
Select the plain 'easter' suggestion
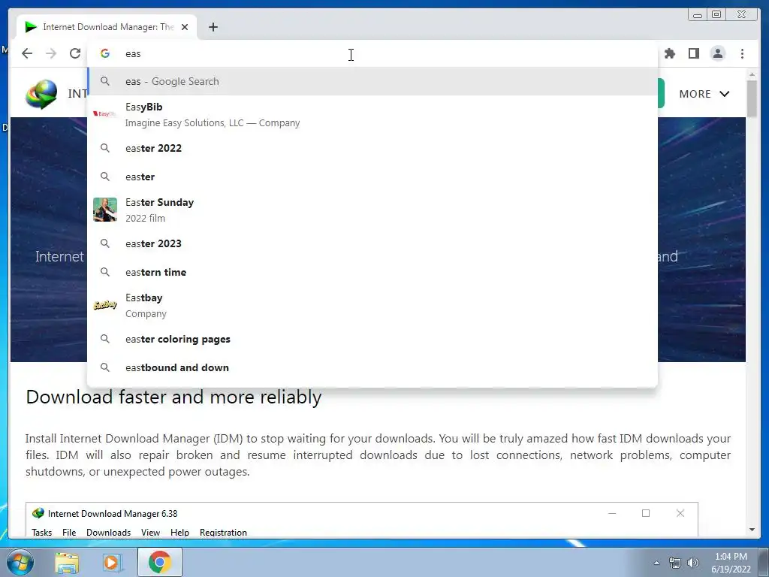[372, 177]
